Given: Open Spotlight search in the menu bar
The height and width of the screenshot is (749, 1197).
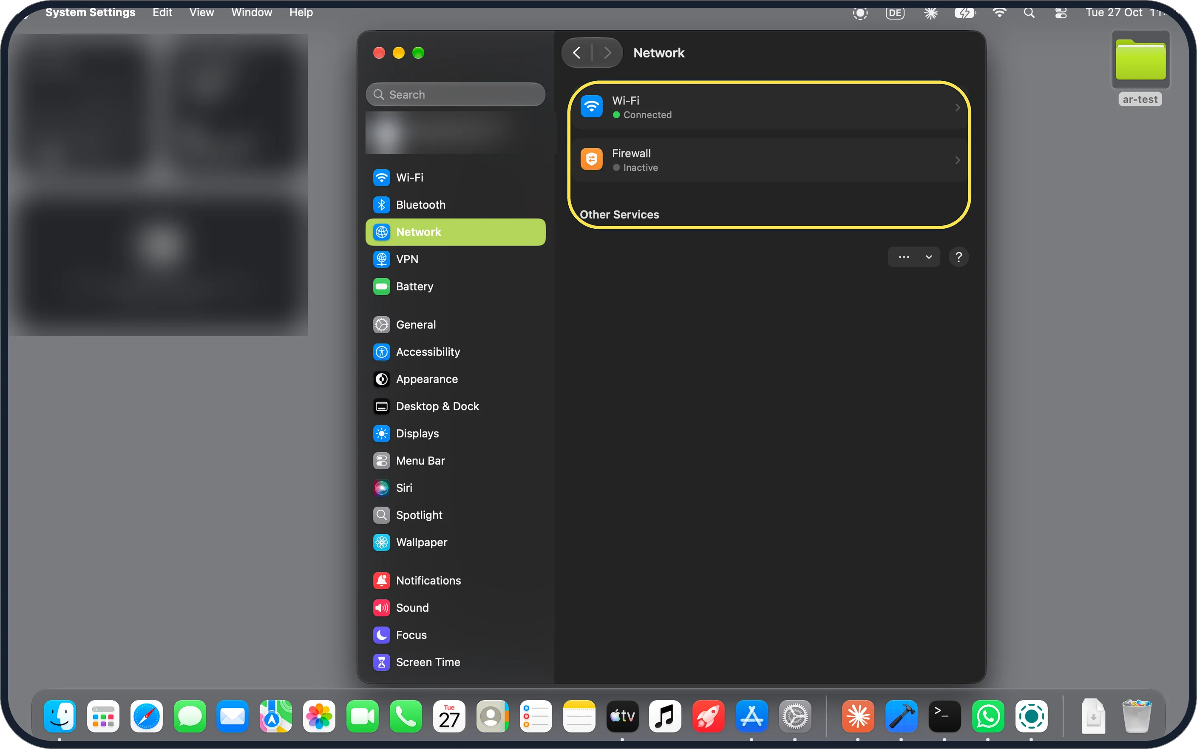Looking at the screenshot, I should click(1029, 13).
